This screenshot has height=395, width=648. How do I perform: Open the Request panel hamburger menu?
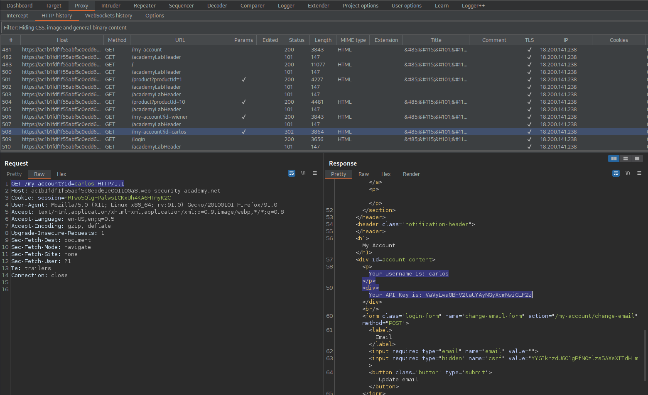point(315,173)
